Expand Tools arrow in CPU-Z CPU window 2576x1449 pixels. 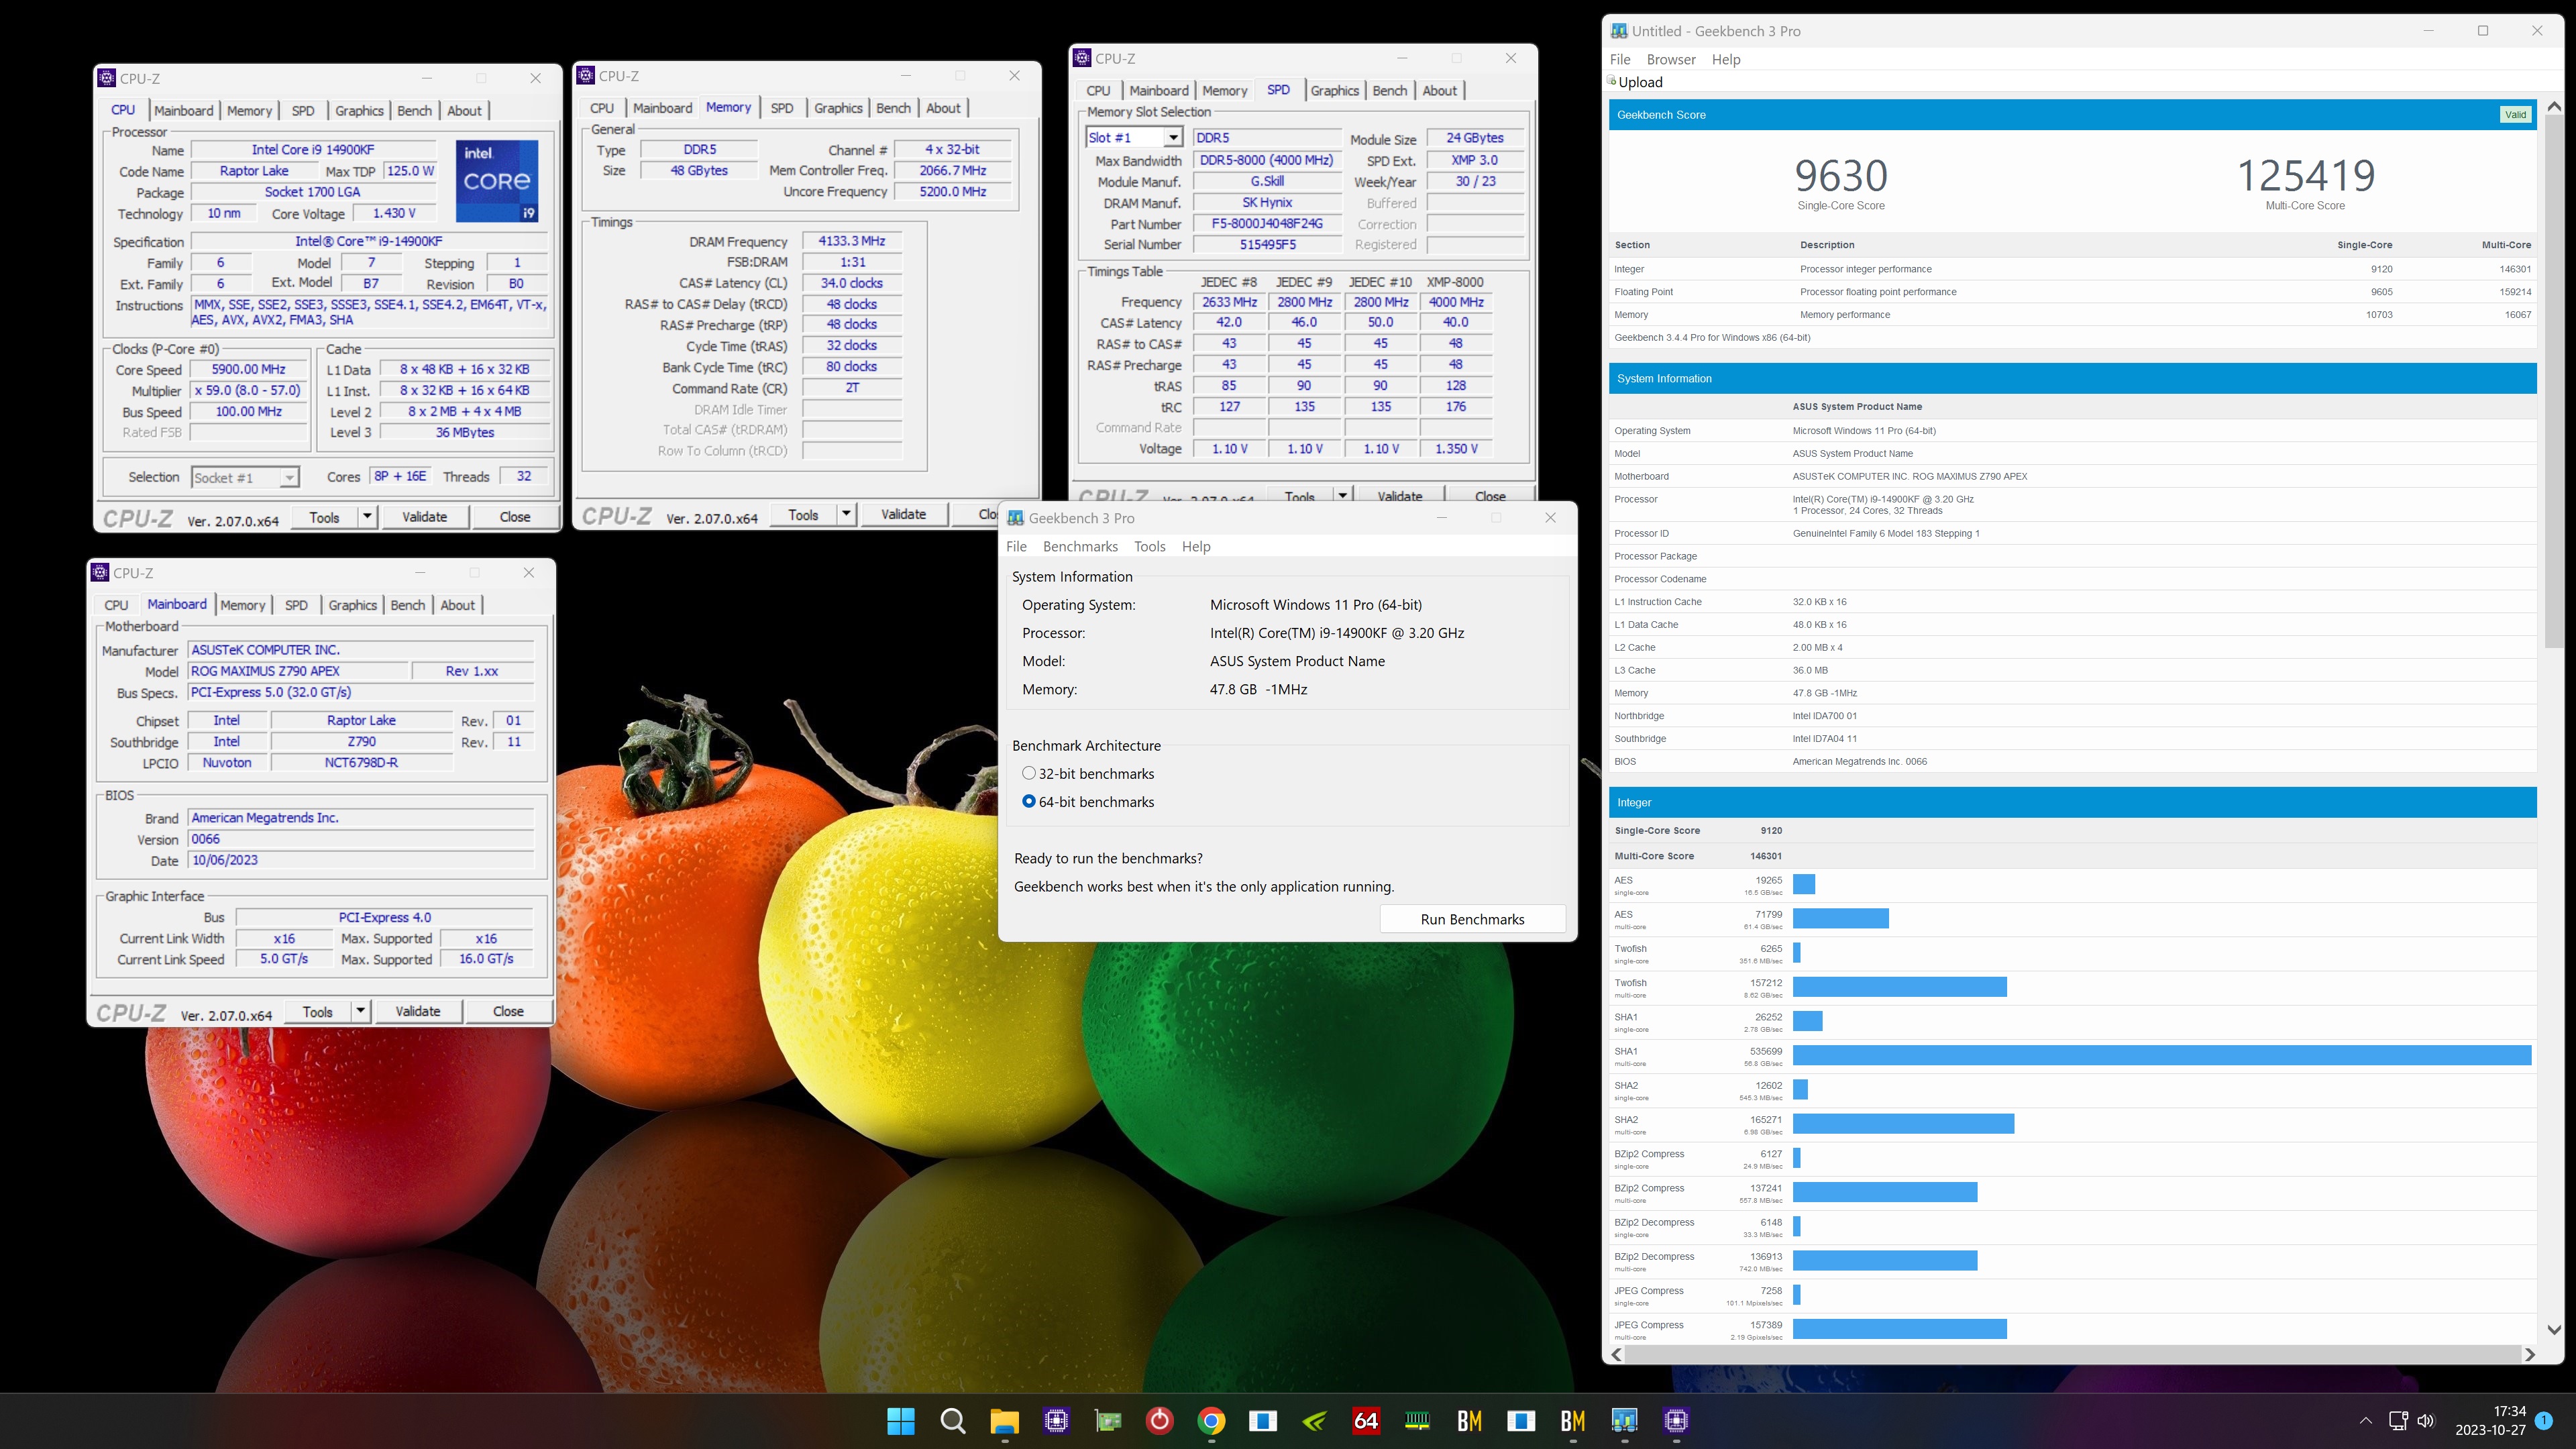coord(367,517)
